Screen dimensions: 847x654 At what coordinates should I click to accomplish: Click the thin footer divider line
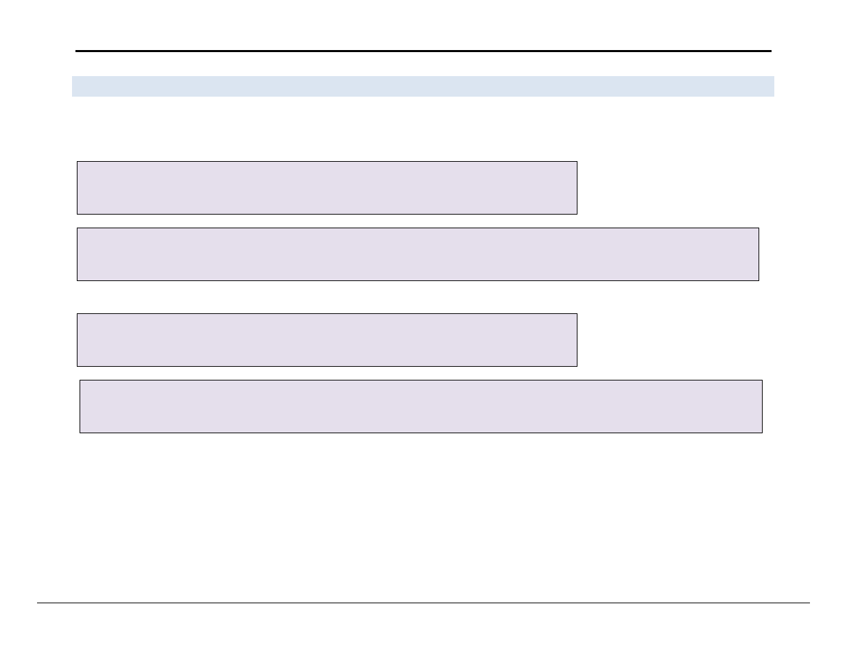click(x=423, y=603)
